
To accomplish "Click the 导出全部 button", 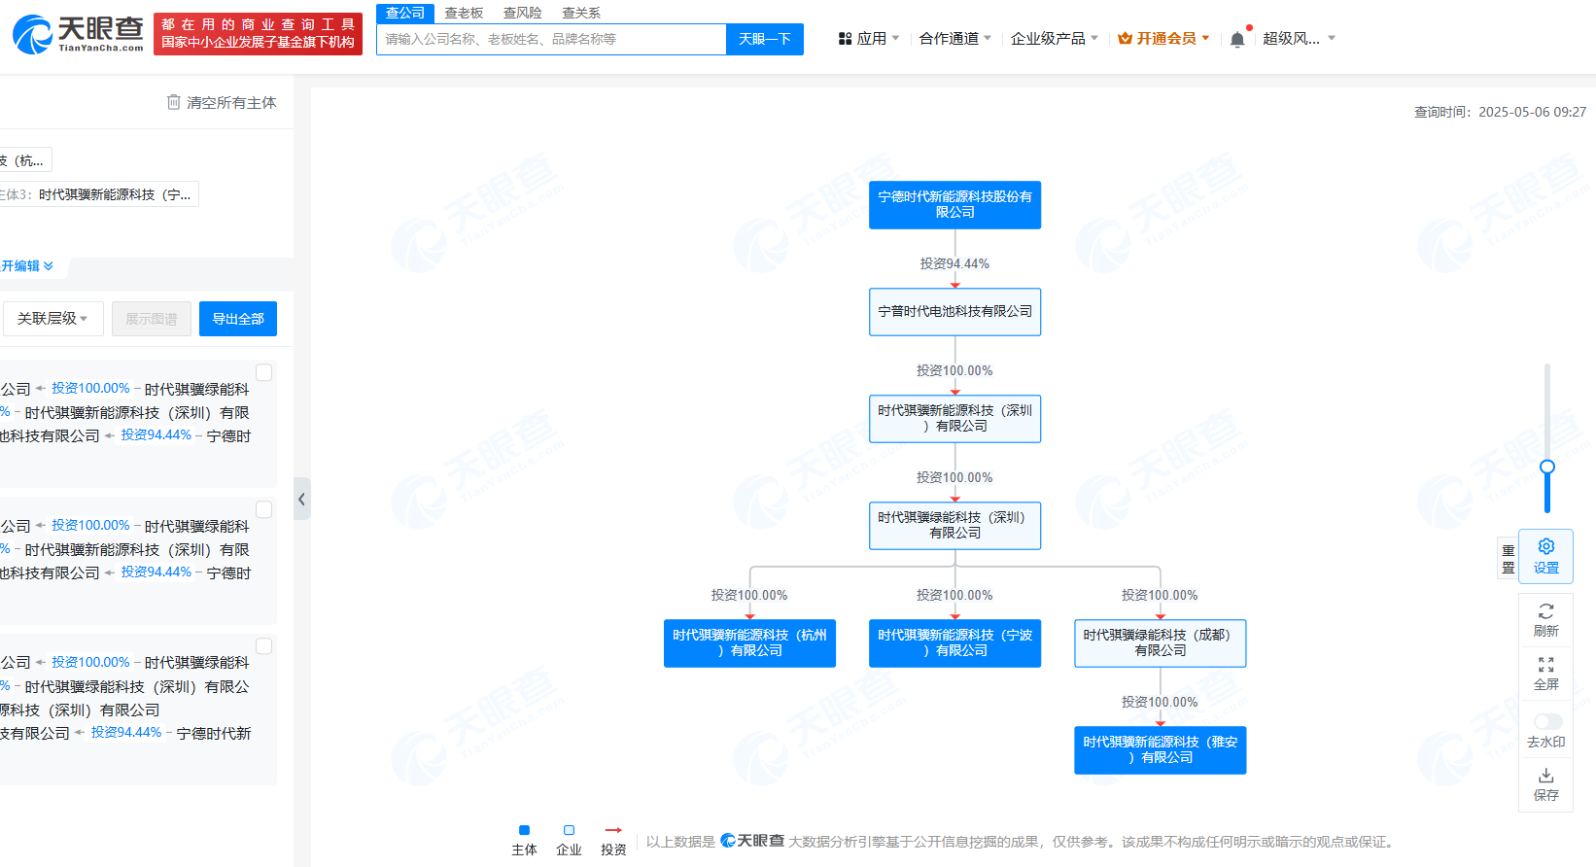I will tap(238, 319).
